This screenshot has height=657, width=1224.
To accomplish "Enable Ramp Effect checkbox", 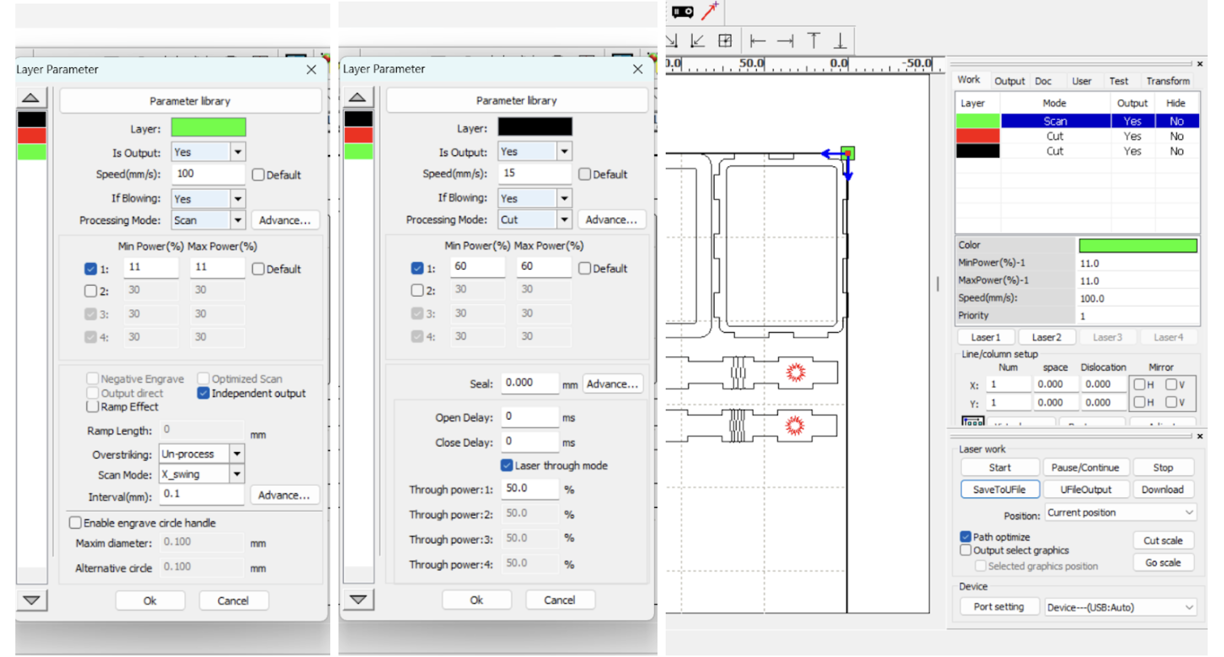I will tap(93, 407).
